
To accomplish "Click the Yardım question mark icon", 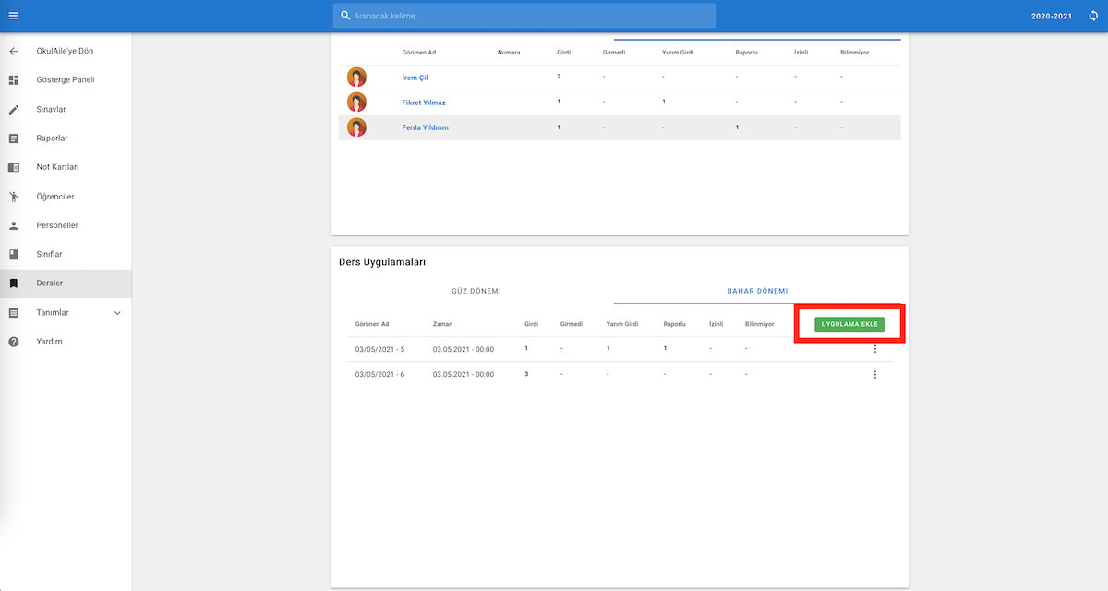I will [x=14, y=342].
